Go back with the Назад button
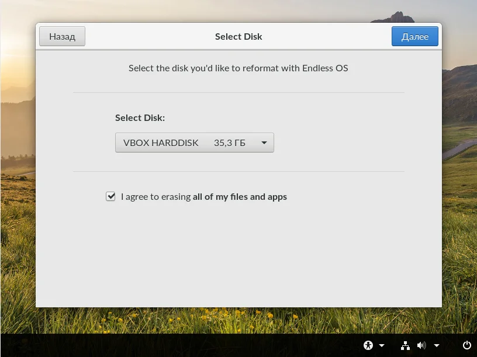 click(x=62, y=36)
